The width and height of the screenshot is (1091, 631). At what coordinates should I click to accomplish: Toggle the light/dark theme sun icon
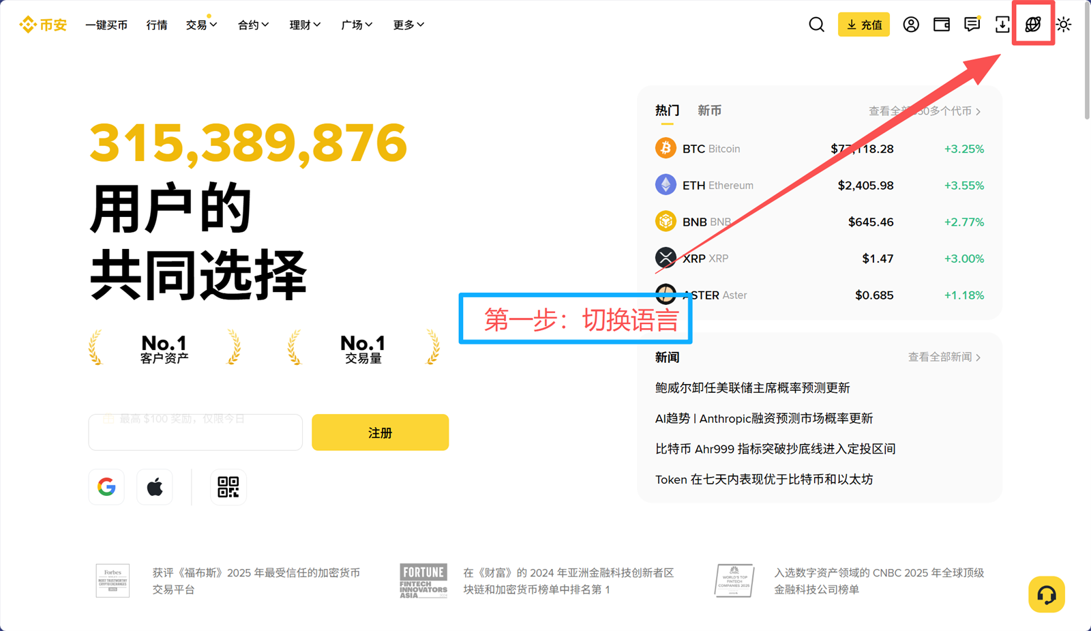pyautogui.click(x=1064, y=25)
